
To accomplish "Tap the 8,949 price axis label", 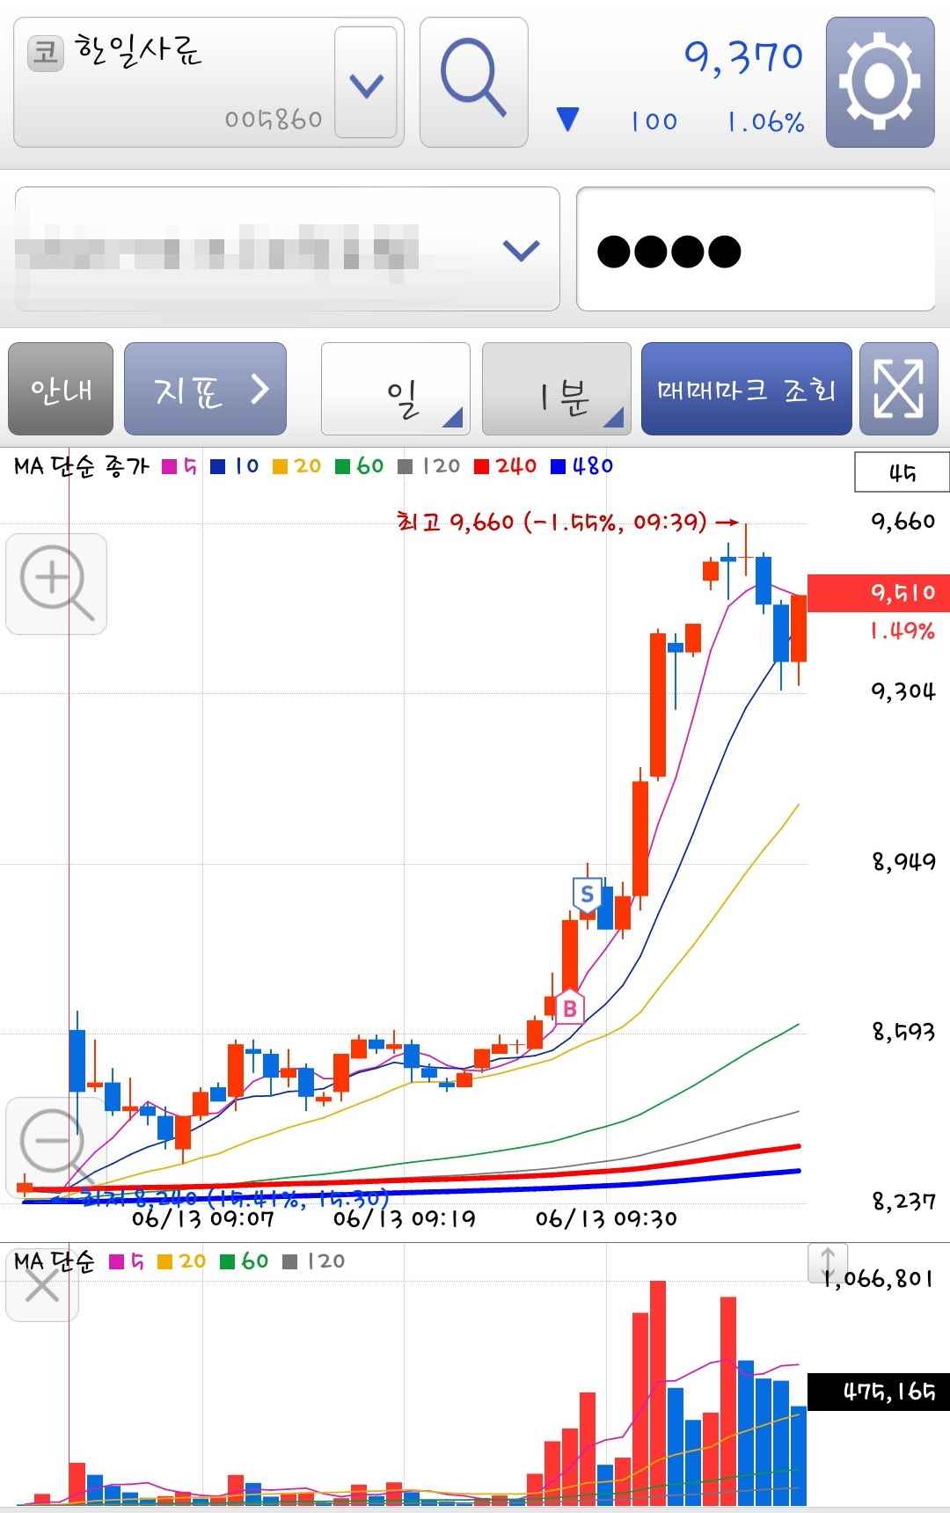I will (904, 862).
